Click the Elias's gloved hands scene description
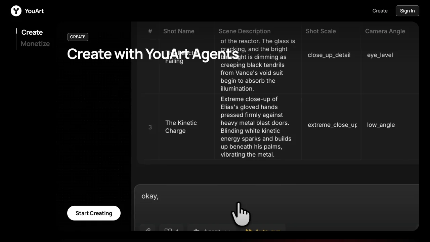The height and width of the screenshot is (242, 430). click(x=256, y=127)
